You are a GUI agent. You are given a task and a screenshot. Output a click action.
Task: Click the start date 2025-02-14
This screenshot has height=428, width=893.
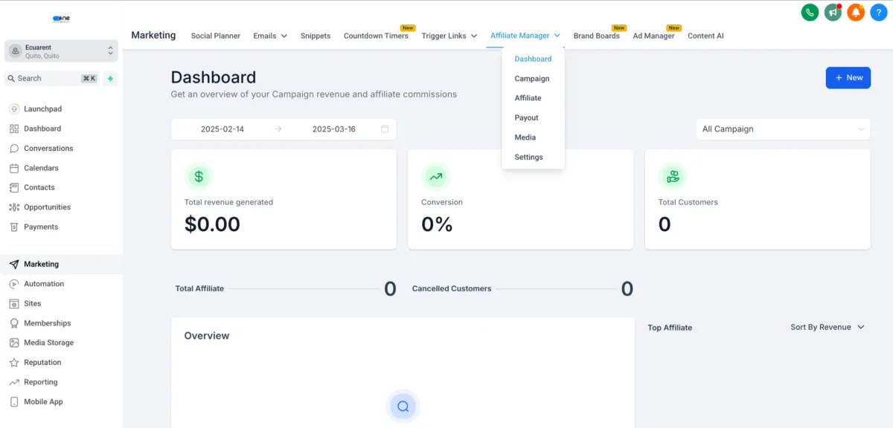pos(223,129)
